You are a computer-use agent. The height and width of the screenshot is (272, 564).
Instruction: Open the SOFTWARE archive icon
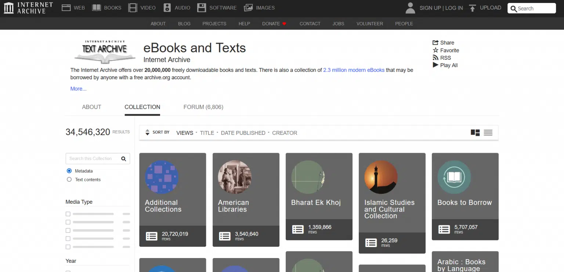click(202, 7)
